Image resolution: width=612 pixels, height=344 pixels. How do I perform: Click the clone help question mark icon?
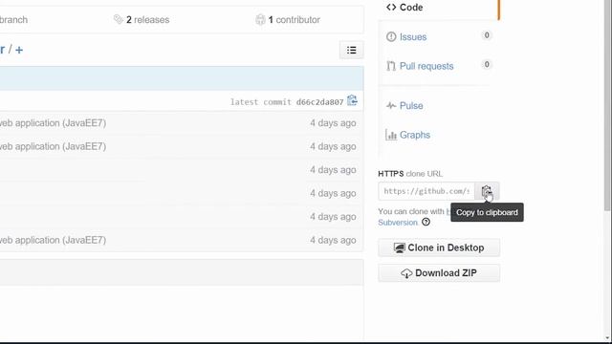pyautogui.click(x=426, y=222)
